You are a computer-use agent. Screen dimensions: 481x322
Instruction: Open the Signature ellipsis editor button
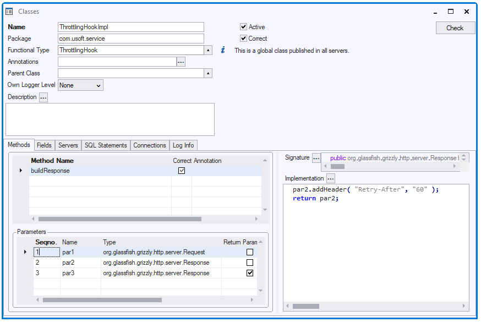[x=316, y=158]
